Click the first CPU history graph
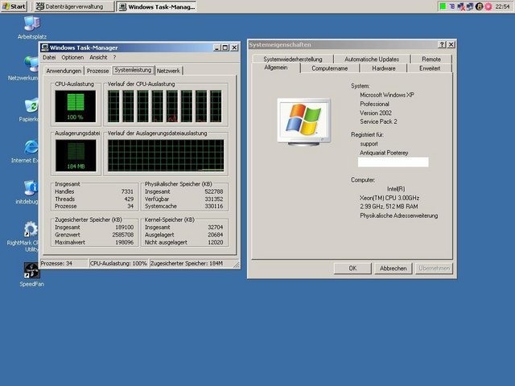This screenshot has height=386, width=515. (113, 106)
